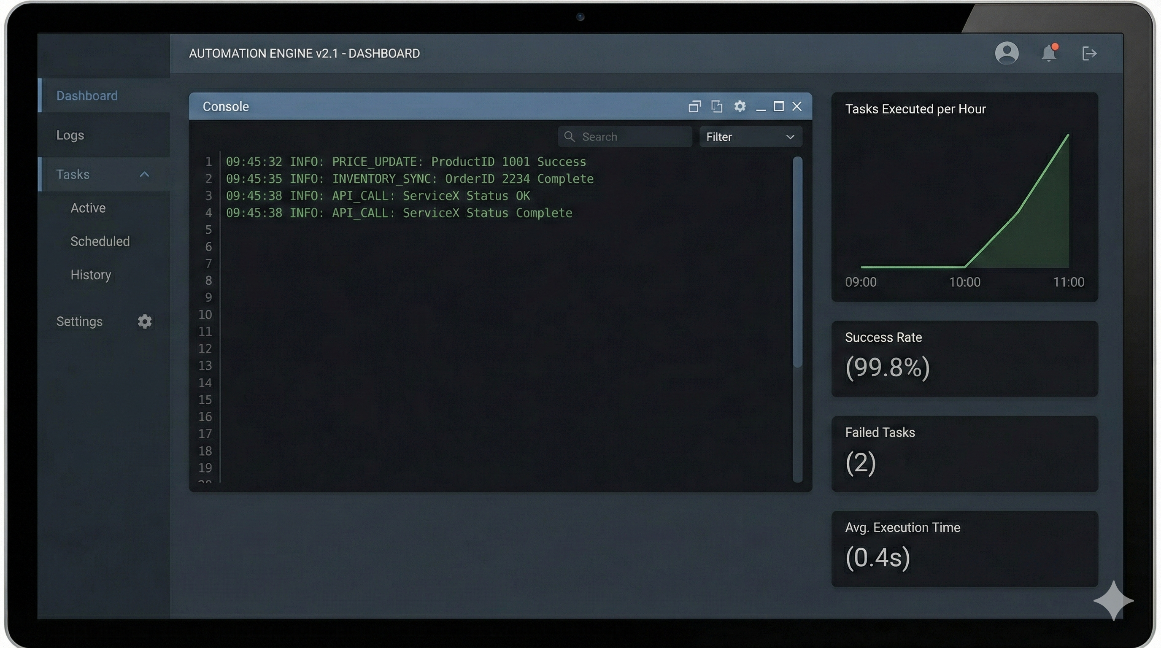Click the Console copy icon

[717, 106]
